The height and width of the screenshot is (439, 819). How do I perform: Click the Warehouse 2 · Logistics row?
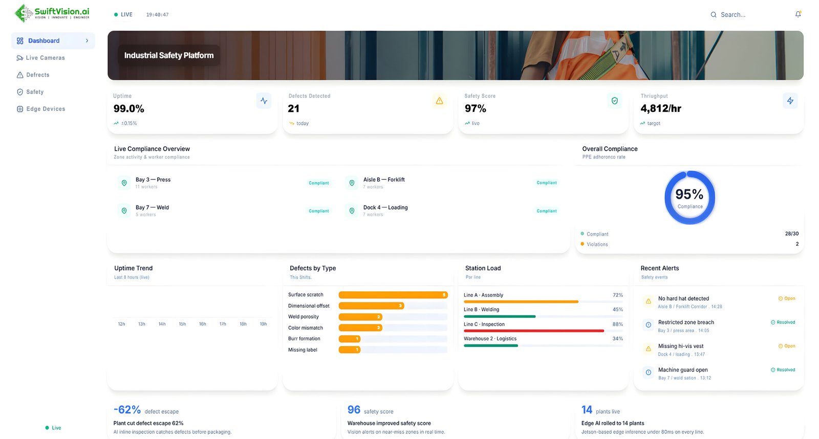(543, 342)
